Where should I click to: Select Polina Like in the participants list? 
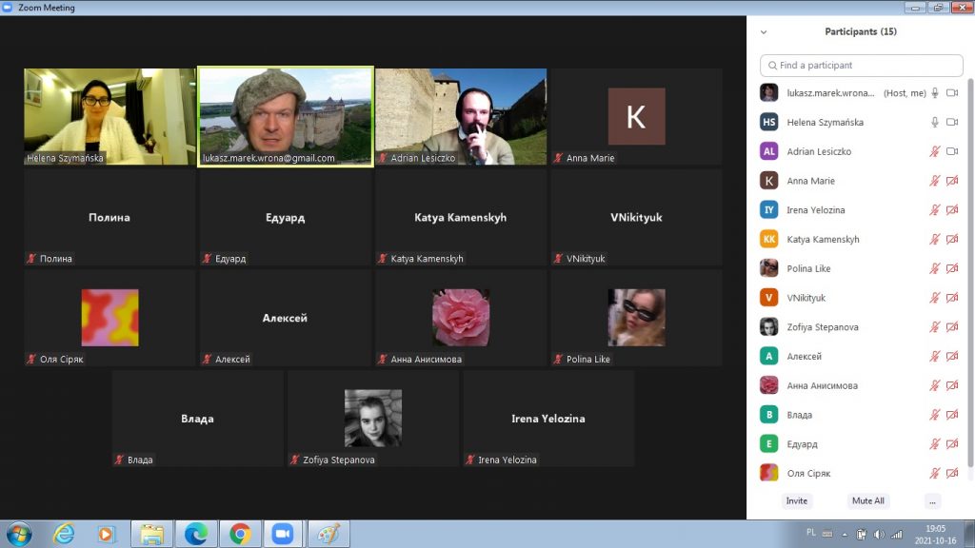click(808, 269)
